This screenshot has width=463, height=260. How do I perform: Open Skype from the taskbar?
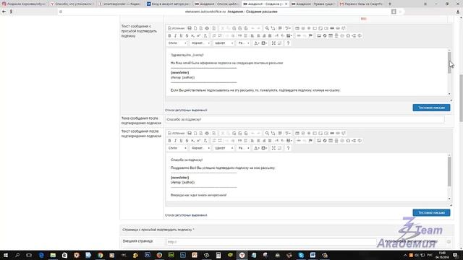[x=301, y=255]
